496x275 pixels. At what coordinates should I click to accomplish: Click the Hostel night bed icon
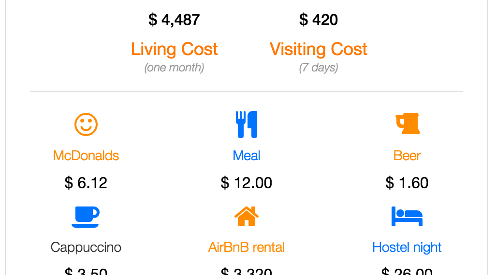point(407,216)
